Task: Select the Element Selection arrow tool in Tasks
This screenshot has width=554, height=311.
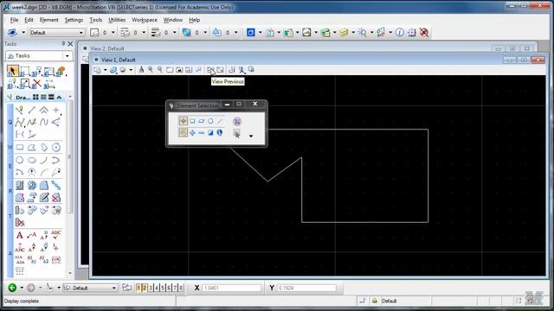Action: pos(12,71)
